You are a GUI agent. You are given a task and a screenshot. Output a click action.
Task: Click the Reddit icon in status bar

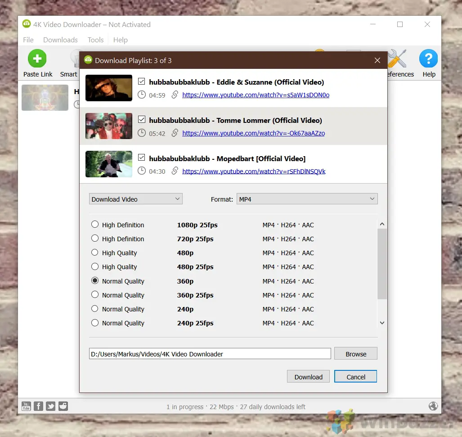point(63,406)
